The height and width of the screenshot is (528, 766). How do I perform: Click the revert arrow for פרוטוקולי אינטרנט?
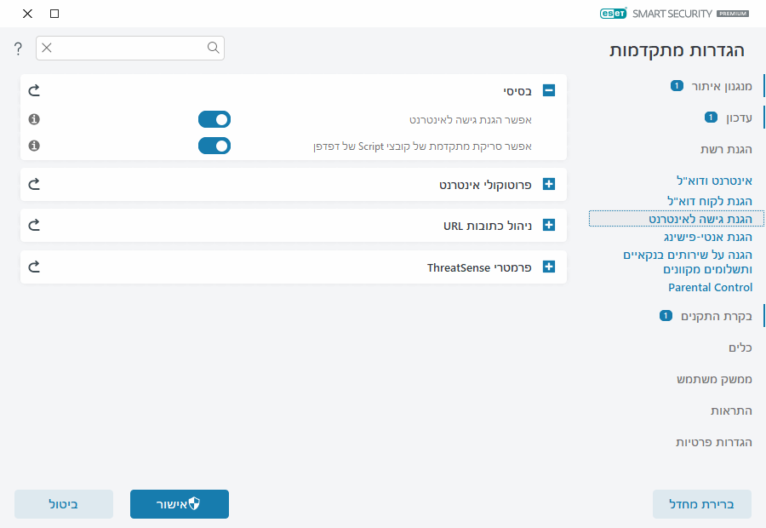[x=34, y=184]
